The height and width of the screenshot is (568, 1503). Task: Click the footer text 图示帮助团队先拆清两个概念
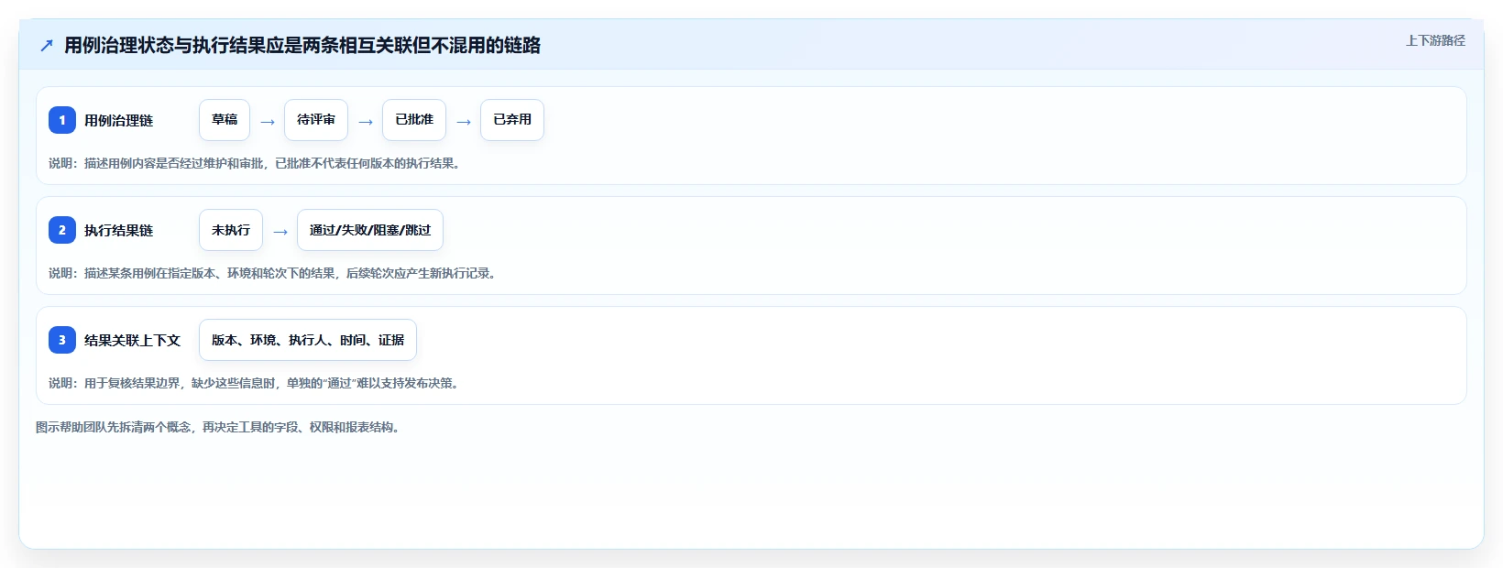click(x=219, y=427)
